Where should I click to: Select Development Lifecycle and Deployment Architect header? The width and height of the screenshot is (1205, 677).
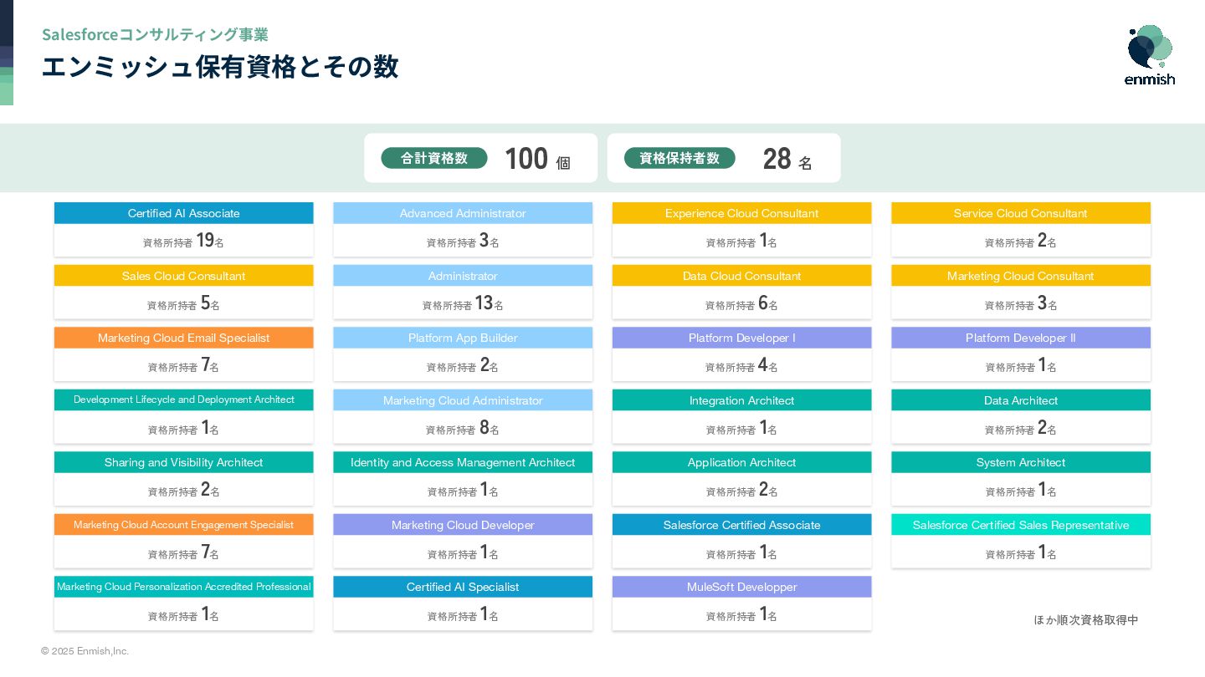(x=184, y=400)
